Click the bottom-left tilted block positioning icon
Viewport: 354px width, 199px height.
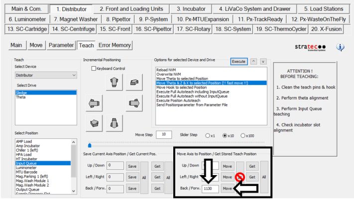coord(93,122)
